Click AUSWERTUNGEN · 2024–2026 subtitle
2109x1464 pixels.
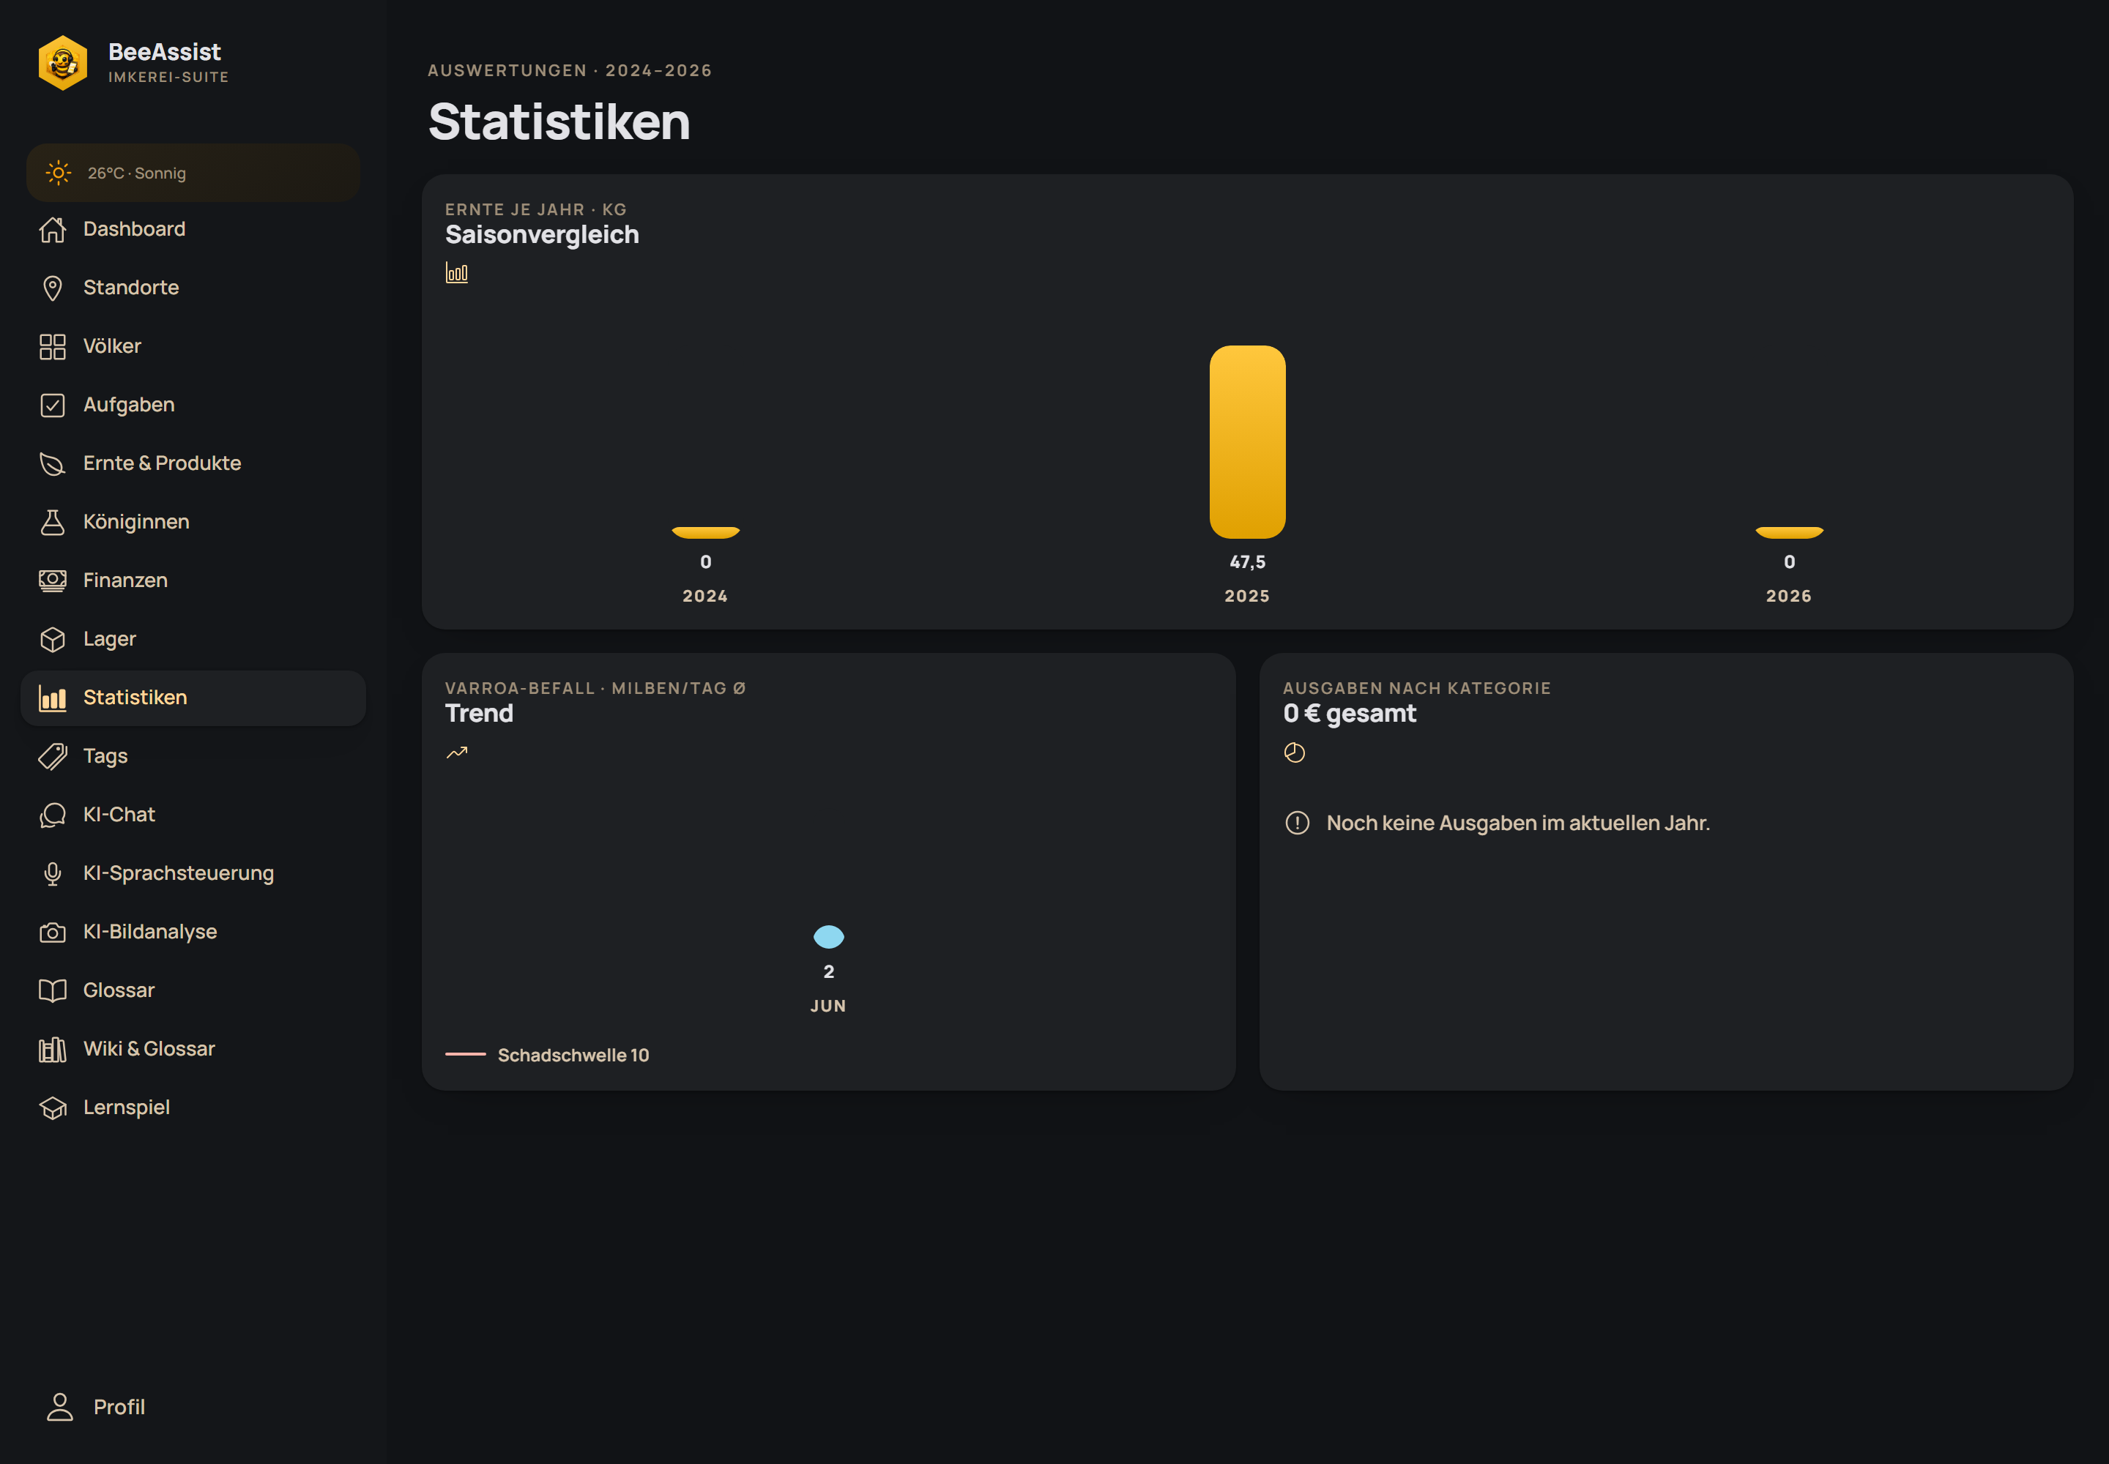point(570,70)
